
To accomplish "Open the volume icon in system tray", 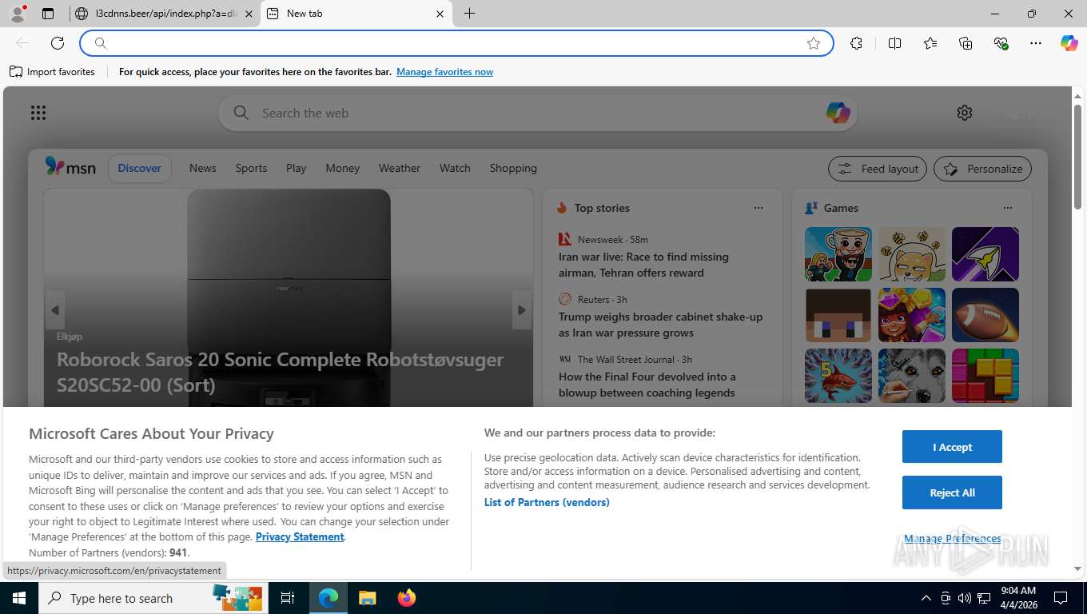I will click(x=965, y=598).
